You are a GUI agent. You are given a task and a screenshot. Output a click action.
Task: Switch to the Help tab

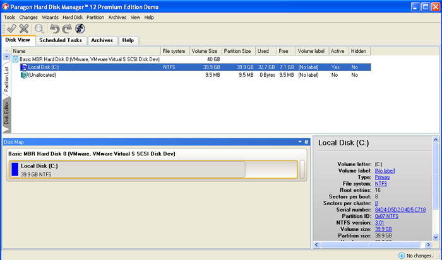(x=128, y=40)
